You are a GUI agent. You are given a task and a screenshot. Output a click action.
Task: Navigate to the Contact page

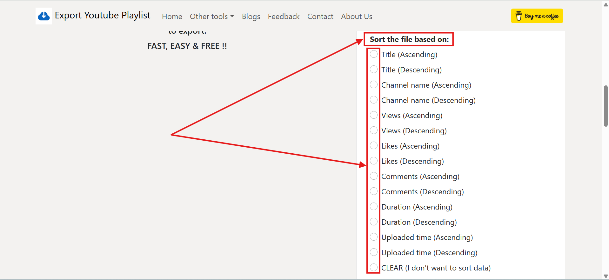point(320,17)
